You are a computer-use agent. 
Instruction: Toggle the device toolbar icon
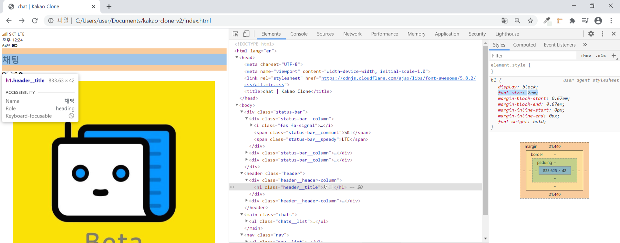click(x=246, y=34)
